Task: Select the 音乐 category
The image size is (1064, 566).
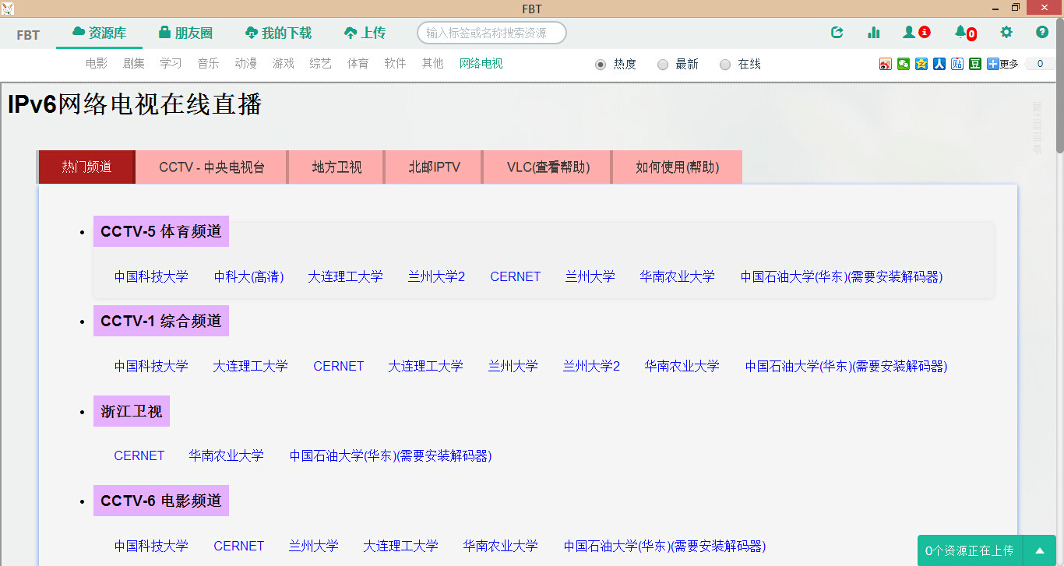Action: click(209, 64)
